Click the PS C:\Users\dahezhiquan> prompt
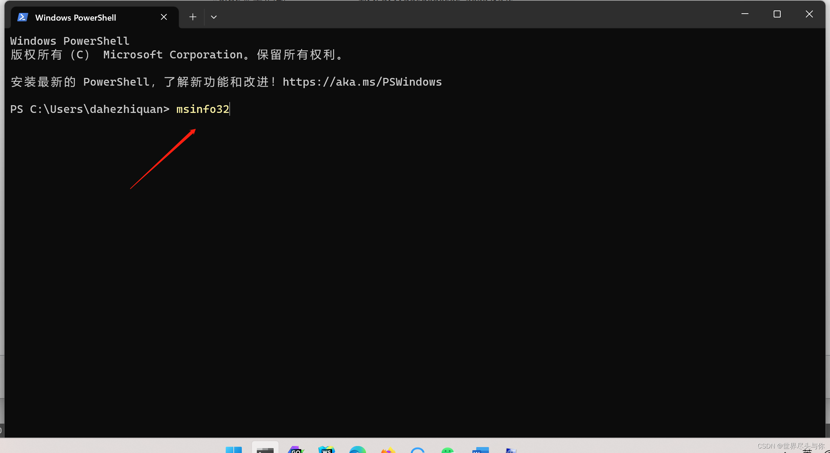The height and width of the screenshot is (453, 830). pos(90,109)
